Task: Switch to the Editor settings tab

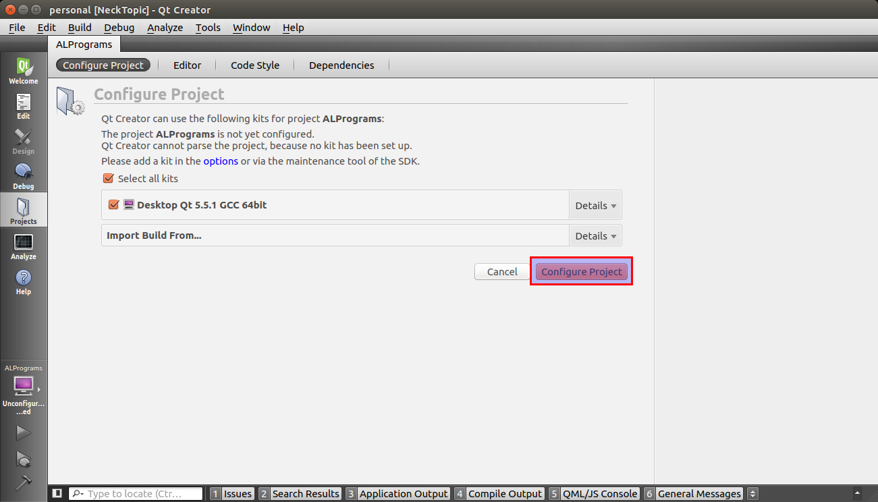Action: pyautogui.click(x=188, y=65)
